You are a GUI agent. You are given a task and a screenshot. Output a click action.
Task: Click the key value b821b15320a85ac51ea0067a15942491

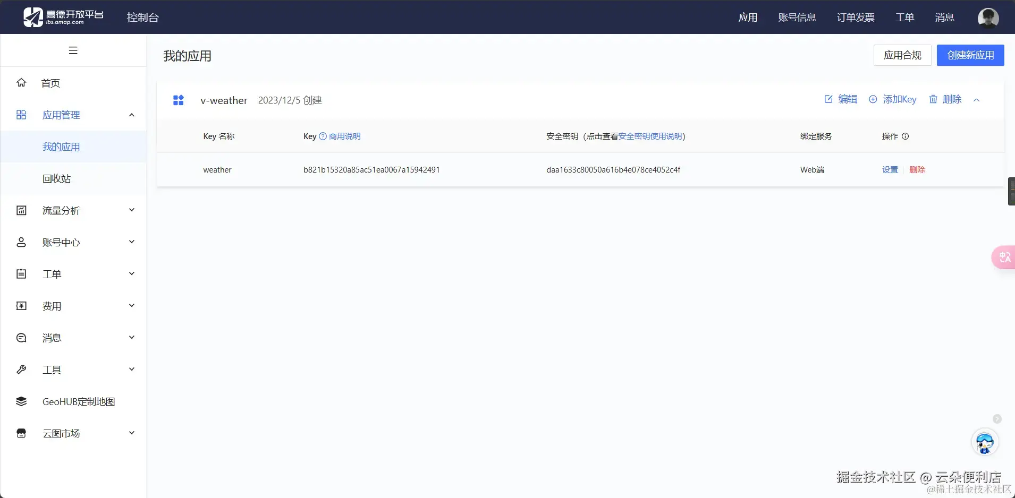click(x=371, y=170)
